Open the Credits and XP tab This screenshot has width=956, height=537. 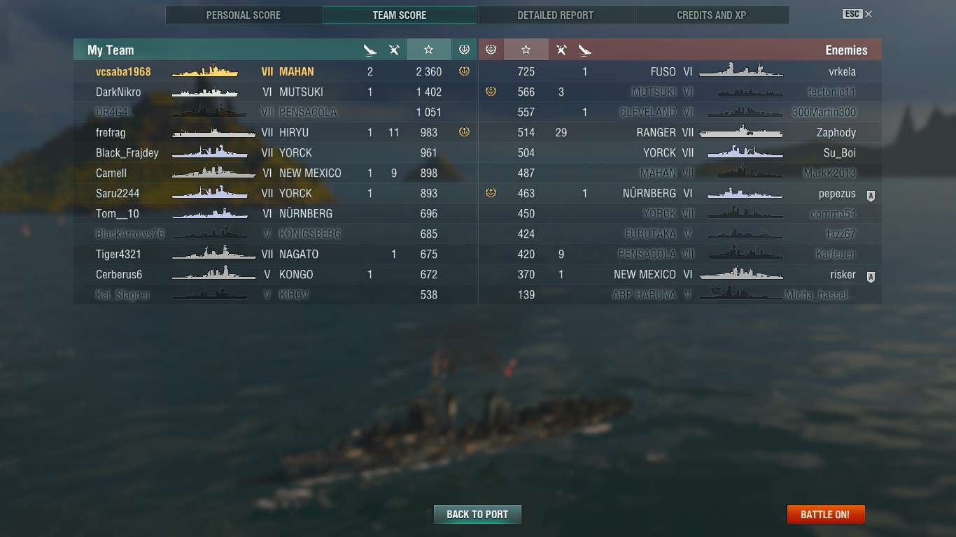pos(712,15)
